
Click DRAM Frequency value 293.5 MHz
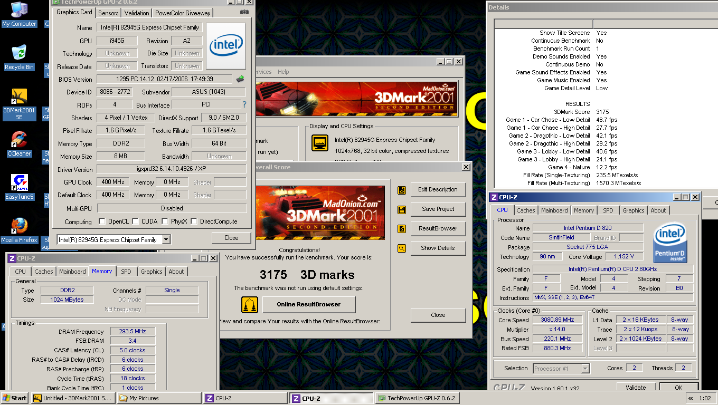pyautogui.click(x=133, y=332)
